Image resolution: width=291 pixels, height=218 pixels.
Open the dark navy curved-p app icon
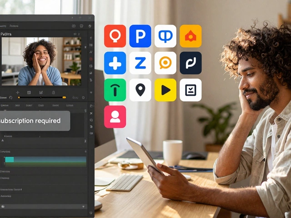[191, 63]
